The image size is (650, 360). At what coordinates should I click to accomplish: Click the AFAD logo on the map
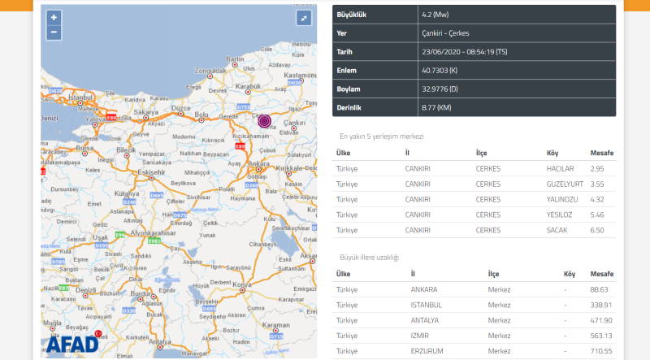[x=71, y=343]
